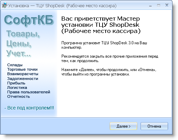This screenshot has height=140, width=178.
Task: Click the installer icon in the title bar
Action: [4, 5]
